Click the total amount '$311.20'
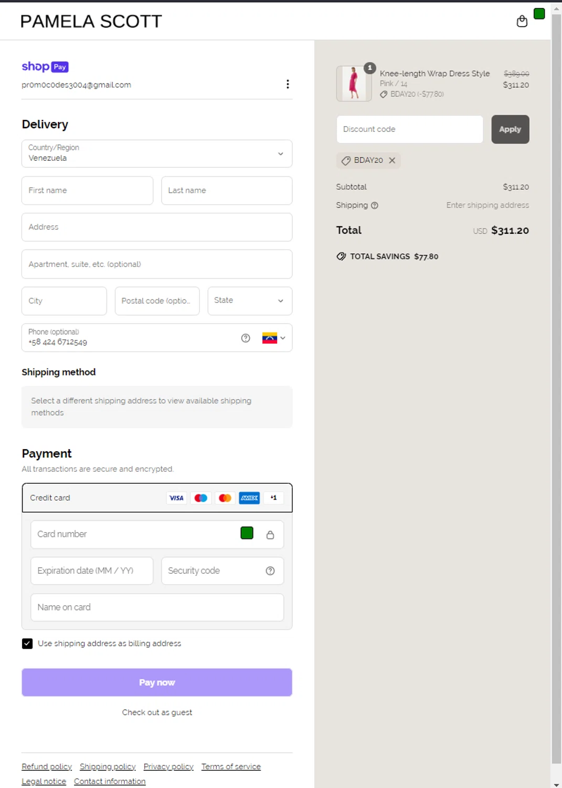 pos(510,231)
